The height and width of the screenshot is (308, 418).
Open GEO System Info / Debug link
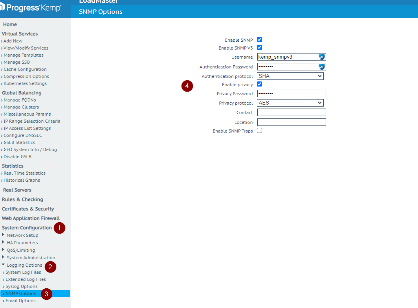(30, 149)
